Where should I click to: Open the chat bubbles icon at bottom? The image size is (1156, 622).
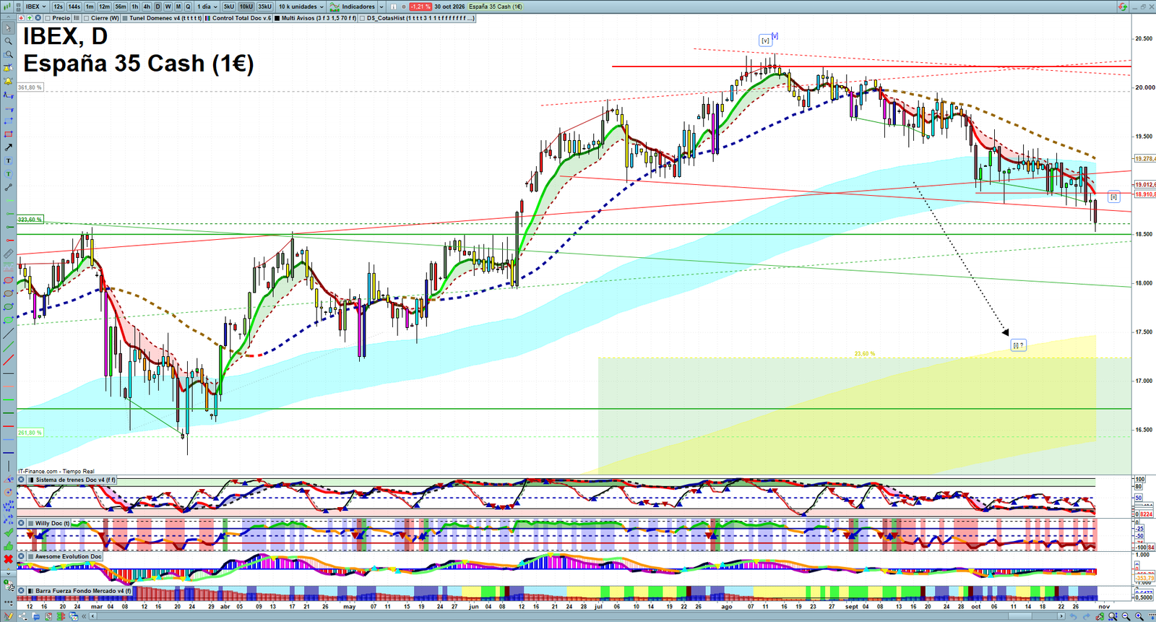click(35, 616)
